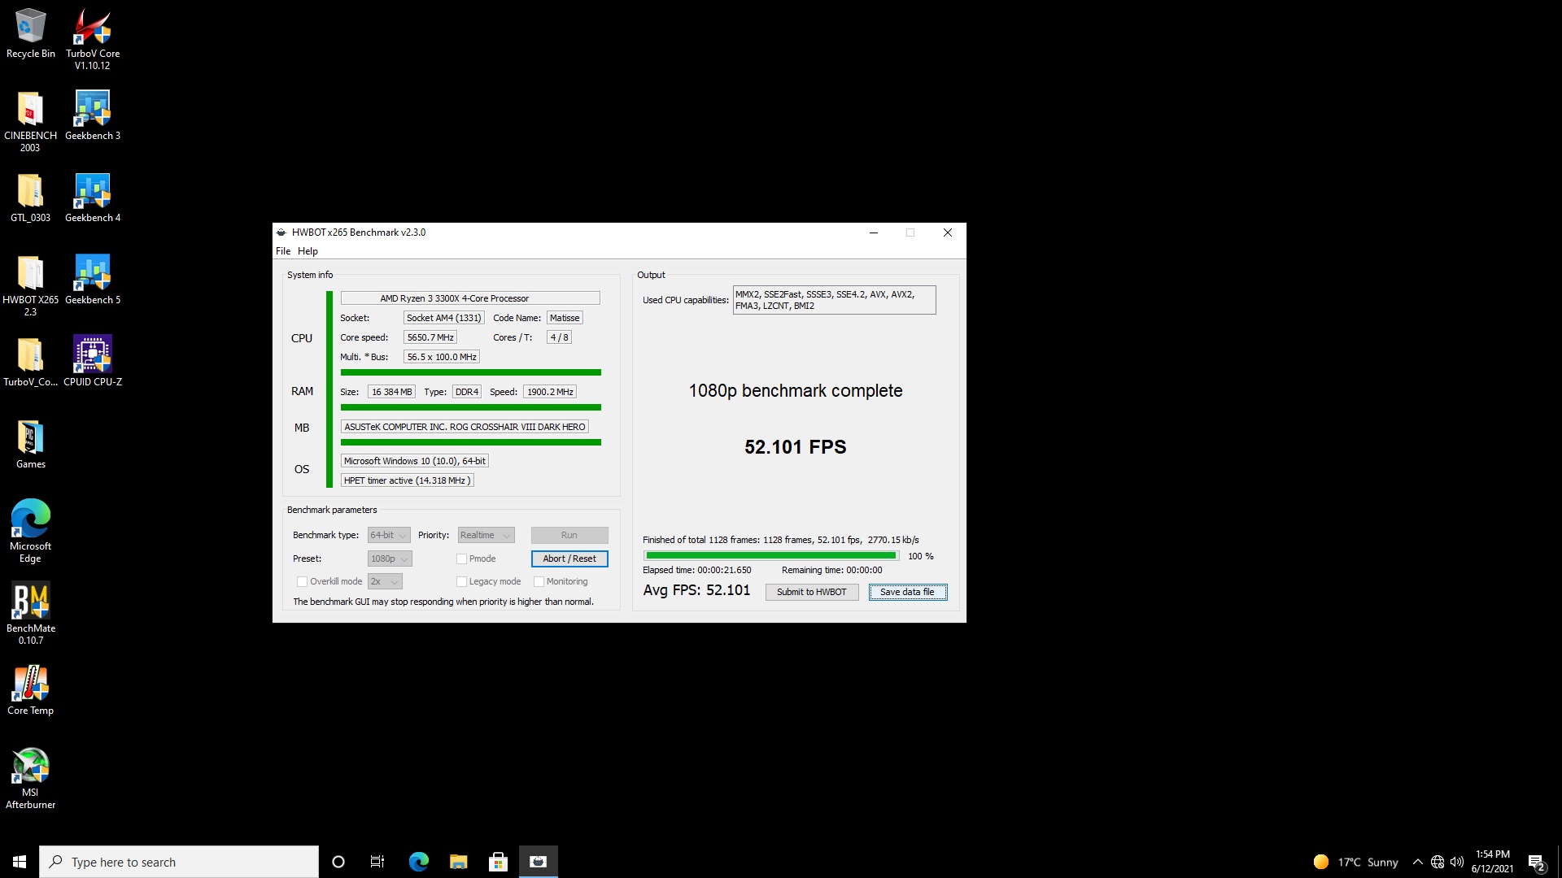Click the benchmark progress bar at 100%
1562x878 pixels.
(770, 556)
